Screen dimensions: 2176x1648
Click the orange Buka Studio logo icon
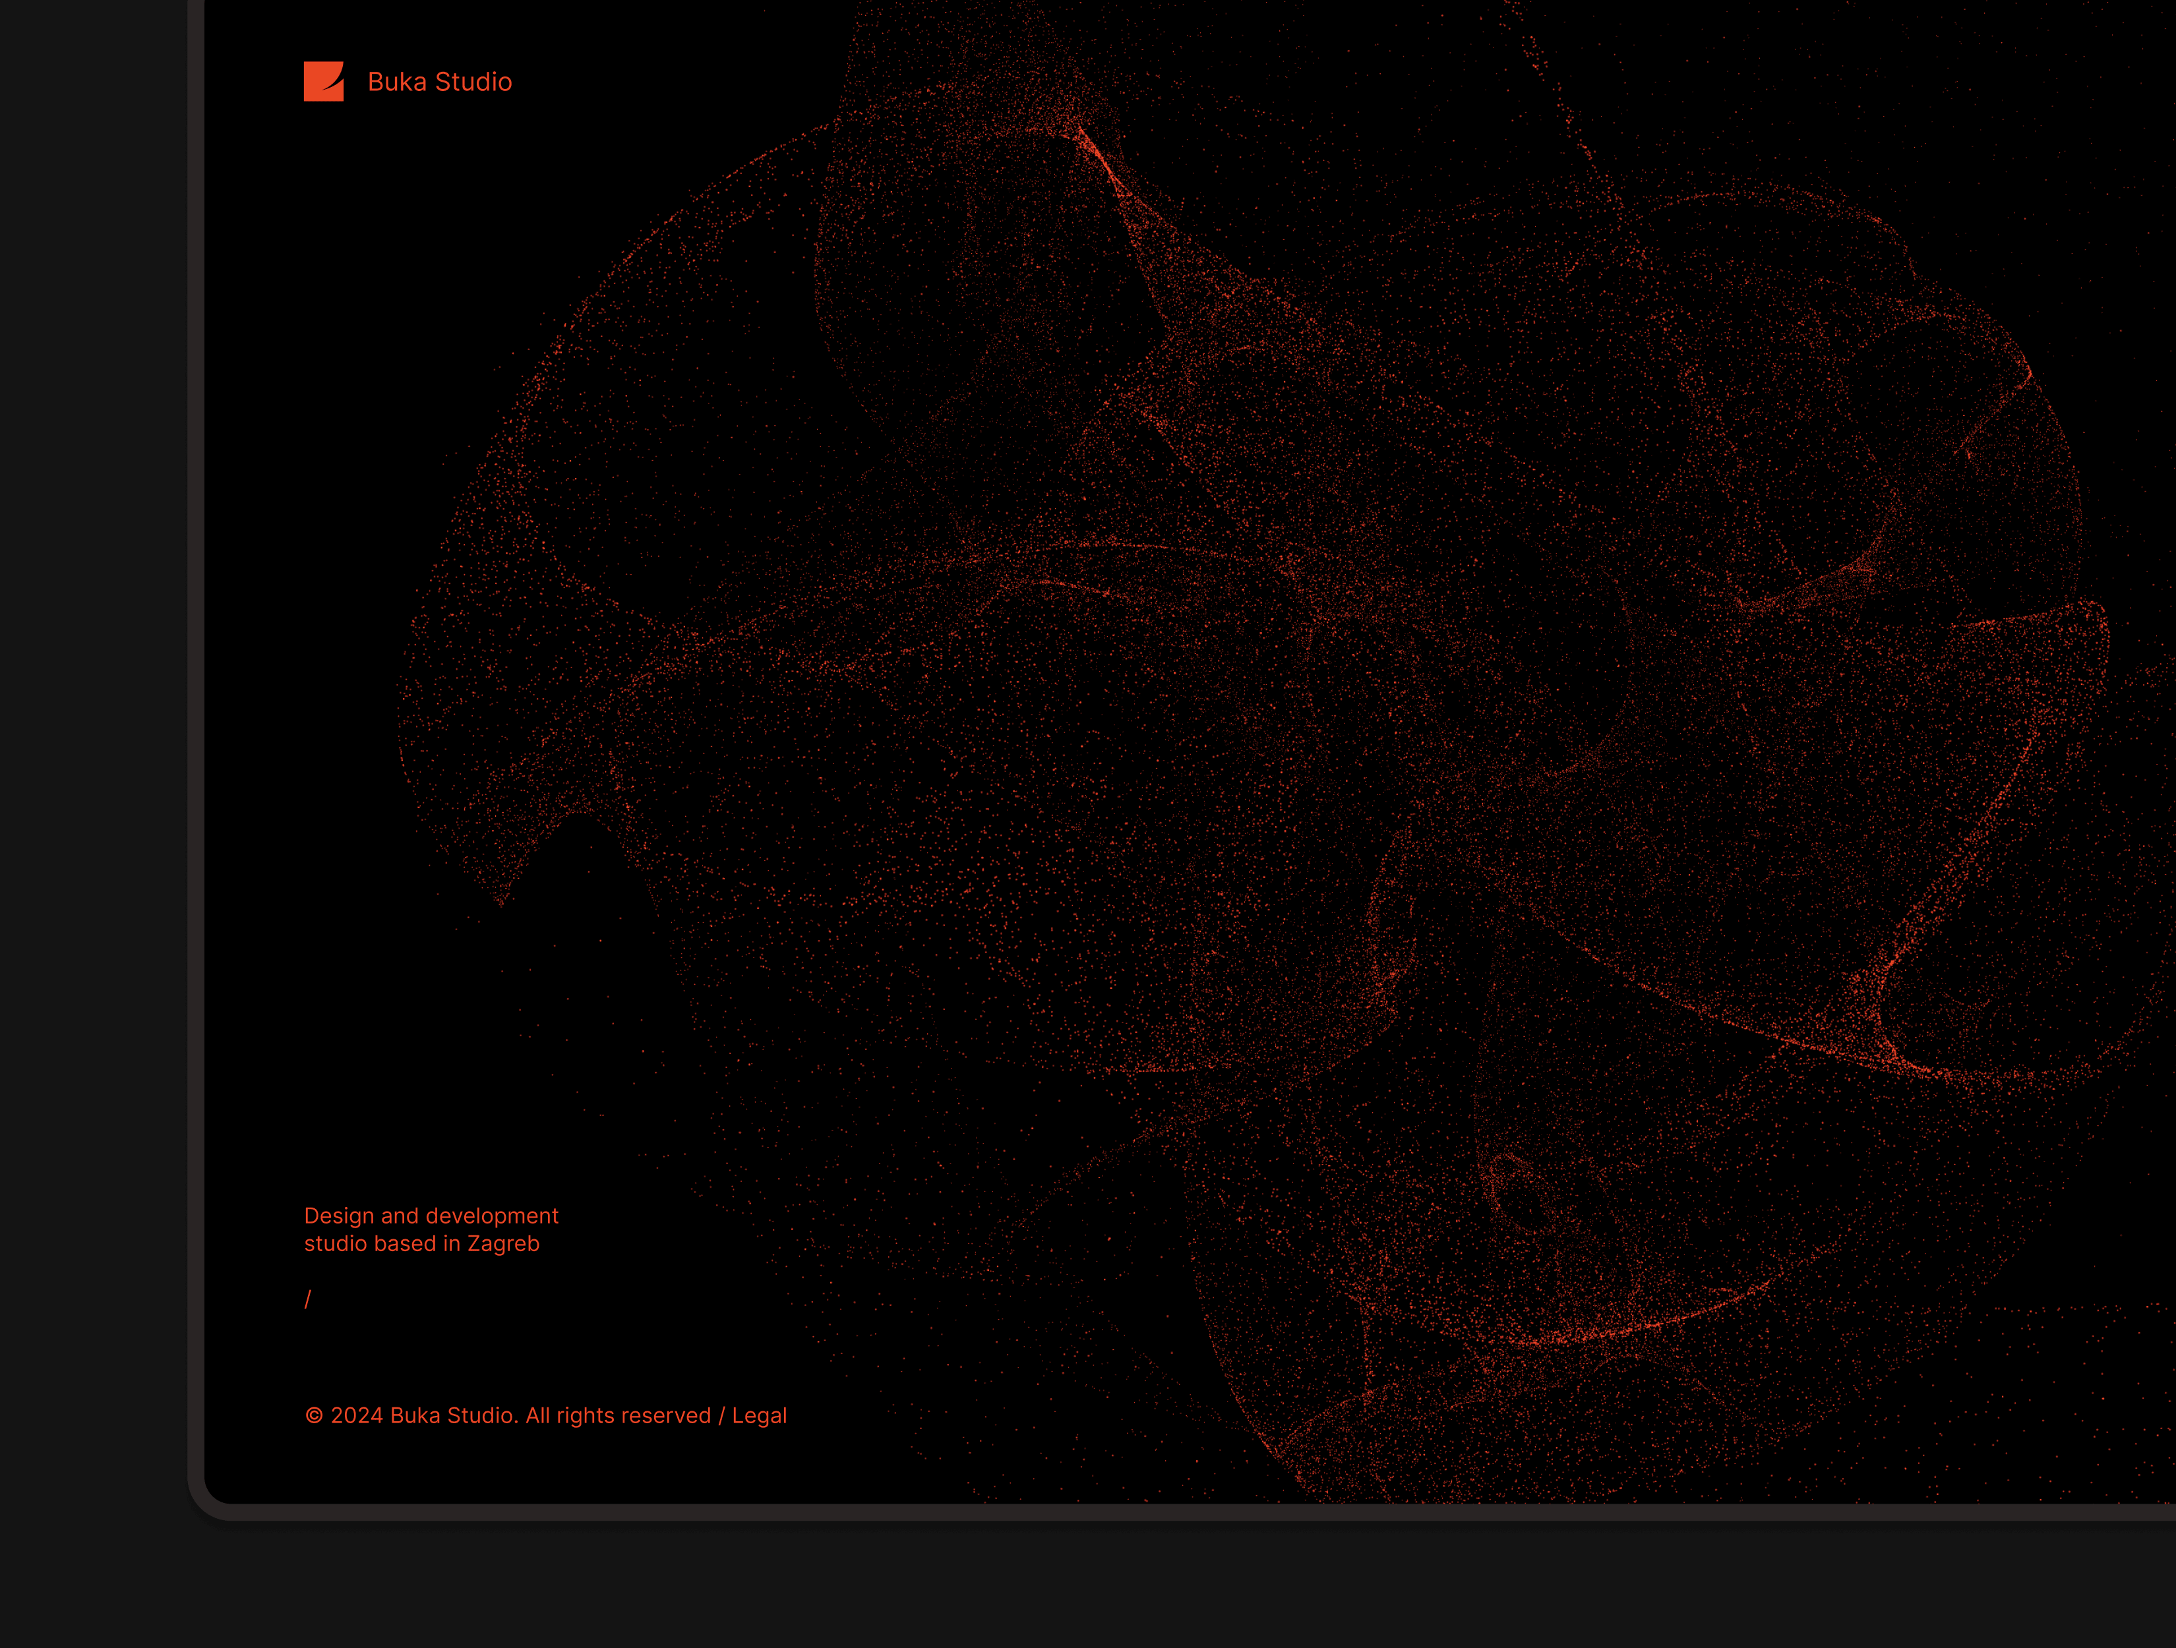324,82
